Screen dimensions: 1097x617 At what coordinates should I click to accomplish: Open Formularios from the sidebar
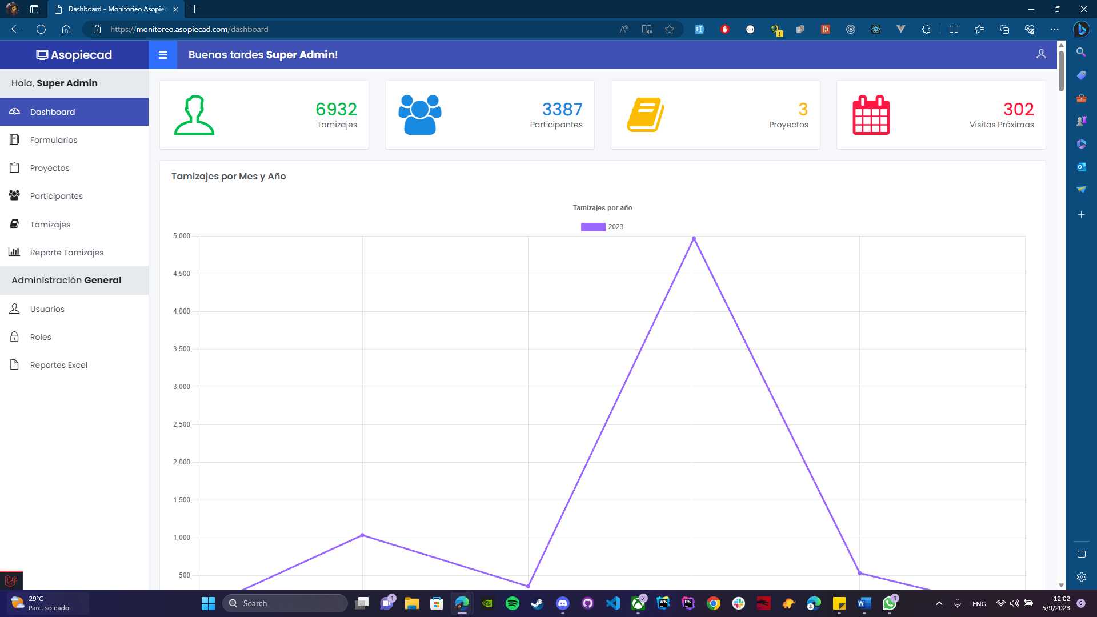54,140
